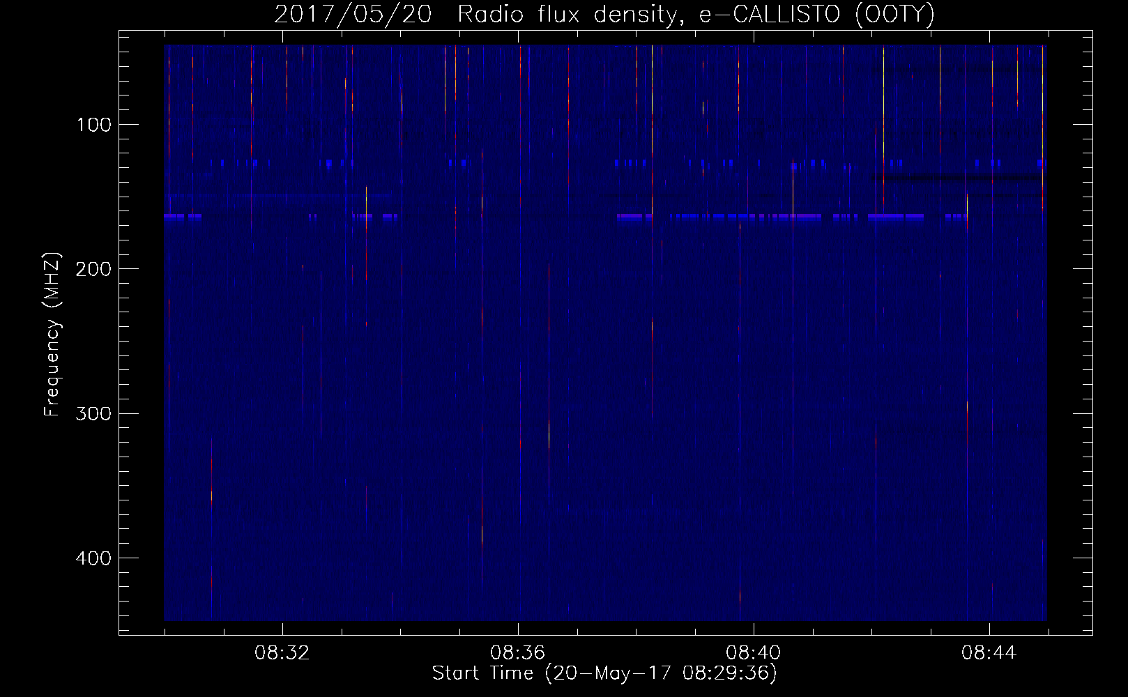The width and height of the screenshot is (1128, 697).
Task: Click the 08:44 time tick label
Action: (989, 653)
